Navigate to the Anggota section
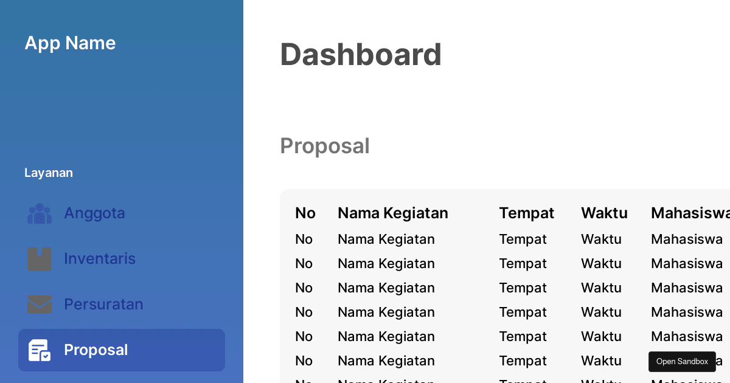 click(94, 213)
